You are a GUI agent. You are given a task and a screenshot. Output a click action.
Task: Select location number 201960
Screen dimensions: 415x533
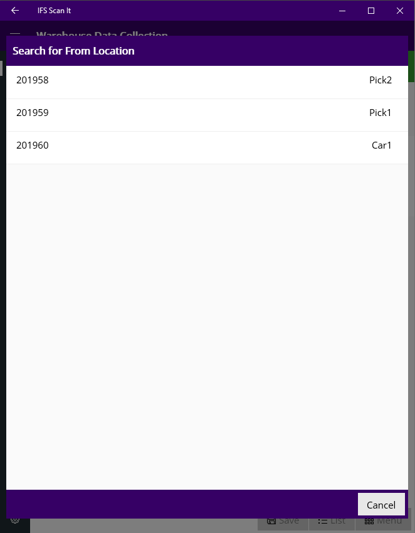pos(33,145)
